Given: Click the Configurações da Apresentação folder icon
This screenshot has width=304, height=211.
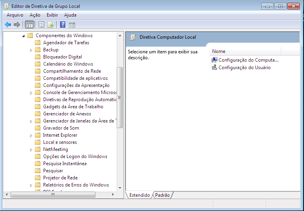Looking at the screenshot, I should point(38,85).
